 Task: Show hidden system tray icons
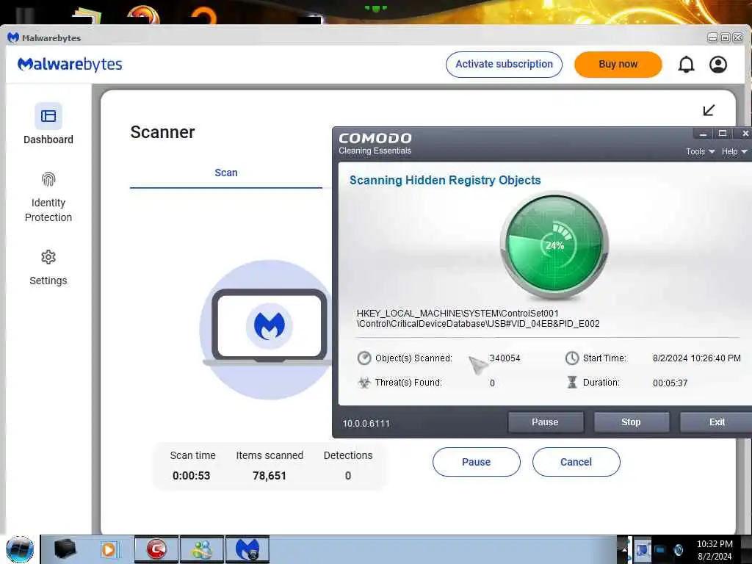click(x=624, y=549)
